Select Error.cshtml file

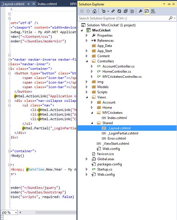(x=117, y=138)
